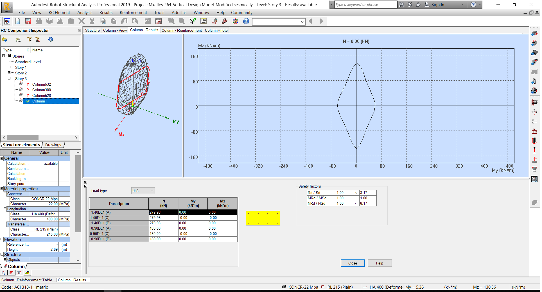The width and height of the screenshot is (542, 292).
Task: Open the RC Component Inspector filter icon
Action: click(29, 40)
